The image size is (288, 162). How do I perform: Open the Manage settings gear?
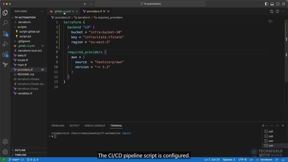click(x=5, y=152)
